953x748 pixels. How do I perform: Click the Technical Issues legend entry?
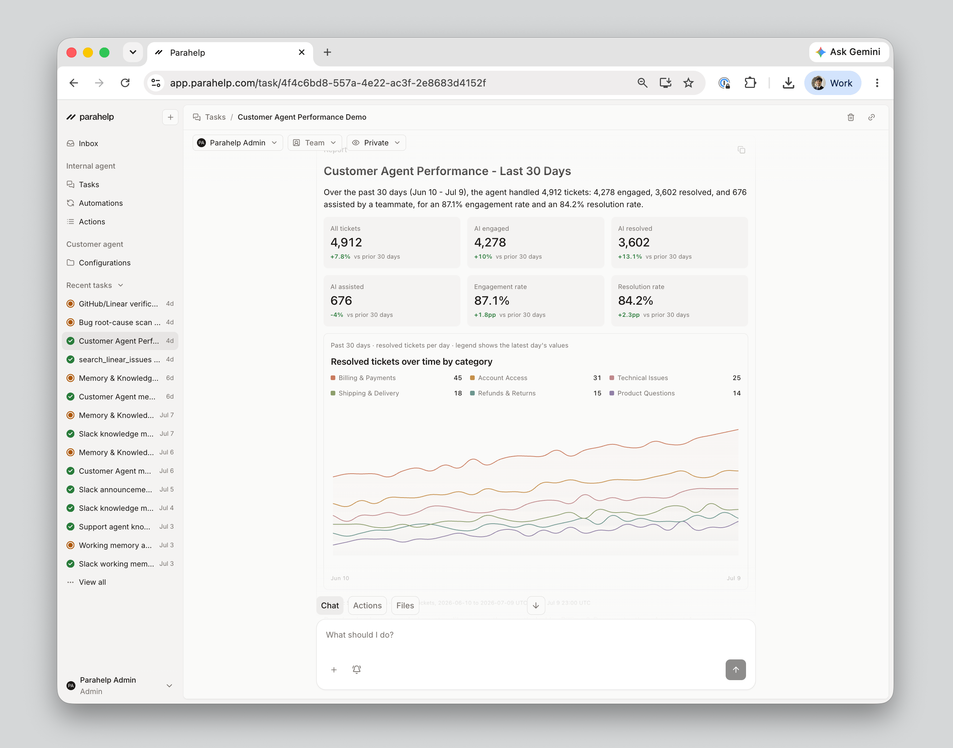click(x=675, y=378)
